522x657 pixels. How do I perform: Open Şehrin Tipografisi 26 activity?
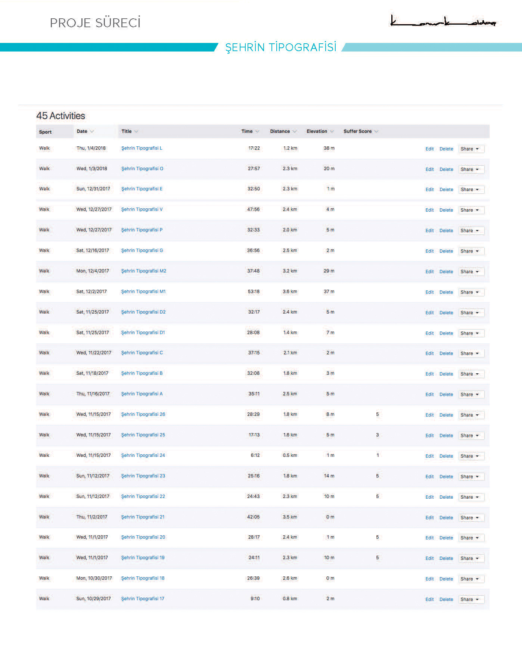[x=143, y=414]
